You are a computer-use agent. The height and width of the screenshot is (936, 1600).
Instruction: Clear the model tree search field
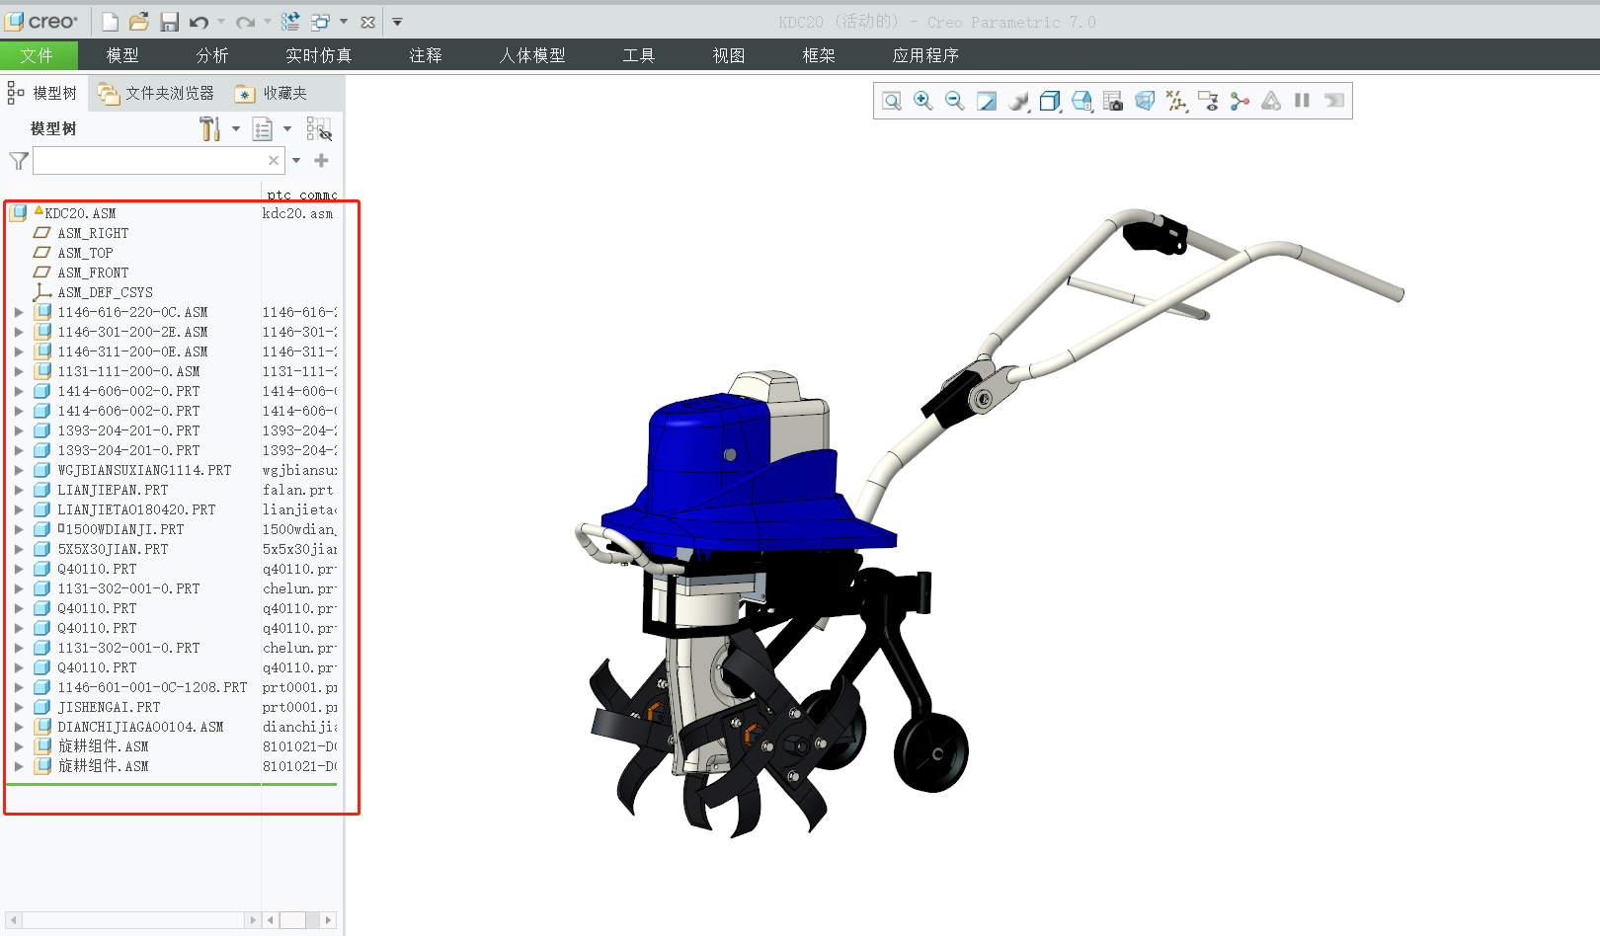point(274,160)
